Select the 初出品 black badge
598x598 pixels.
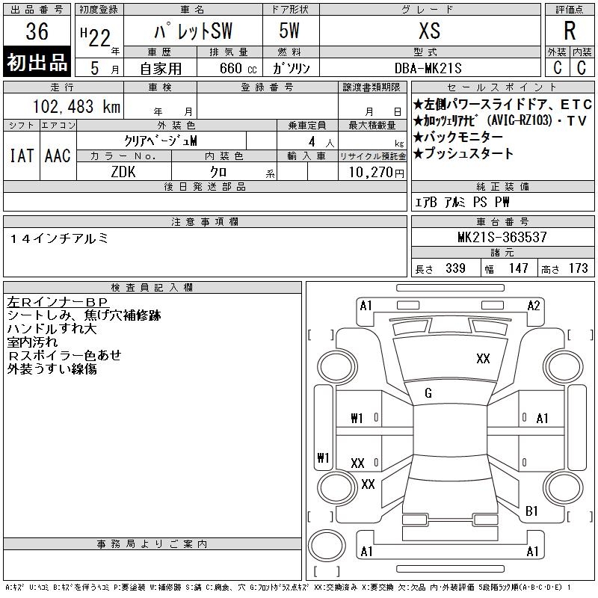coord(37,62)
